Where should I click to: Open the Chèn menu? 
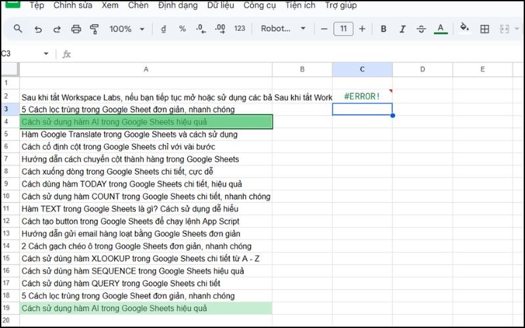[x=138, y=5]
